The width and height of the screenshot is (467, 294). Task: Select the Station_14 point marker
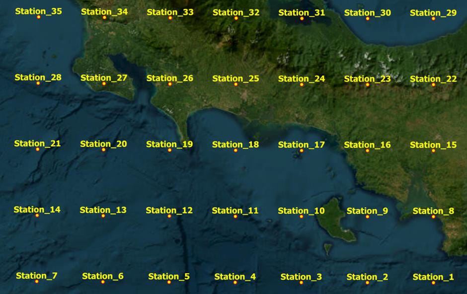point(37,216)
